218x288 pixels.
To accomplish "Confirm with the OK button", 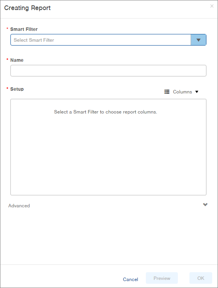I will (201, 278).
